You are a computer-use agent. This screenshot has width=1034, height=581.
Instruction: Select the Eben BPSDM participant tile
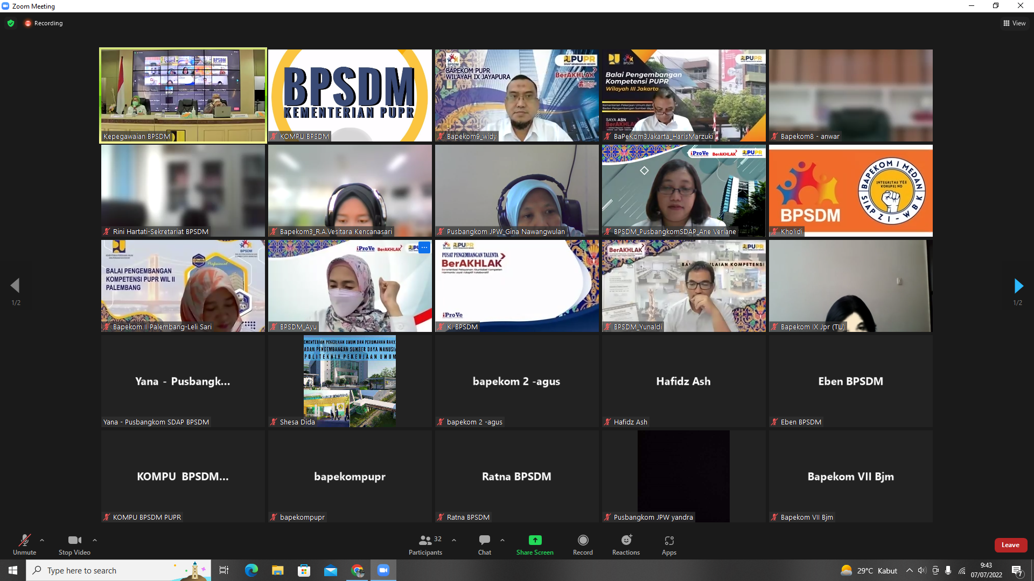pyautogui.click(x=851, y=381)
